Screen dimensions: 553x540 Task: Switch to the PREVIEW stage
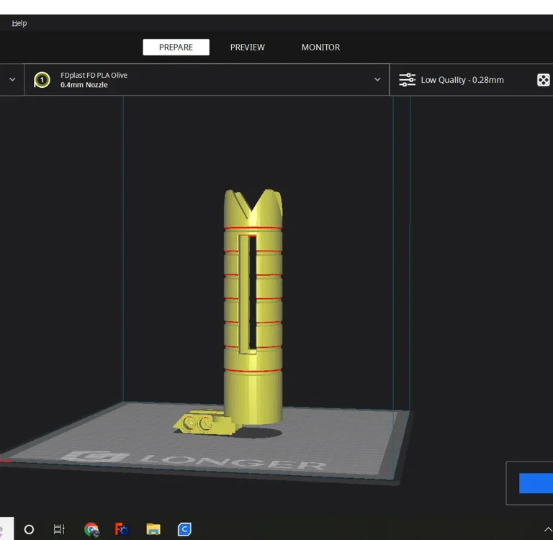[x=247, y=48]
